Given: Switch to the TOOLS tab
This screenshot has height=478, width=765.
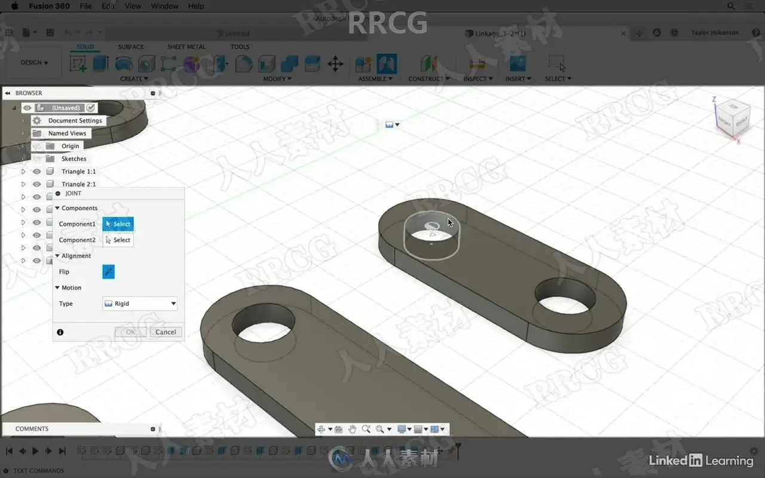Looking at the screenshot, I should [x=240, y=47].
